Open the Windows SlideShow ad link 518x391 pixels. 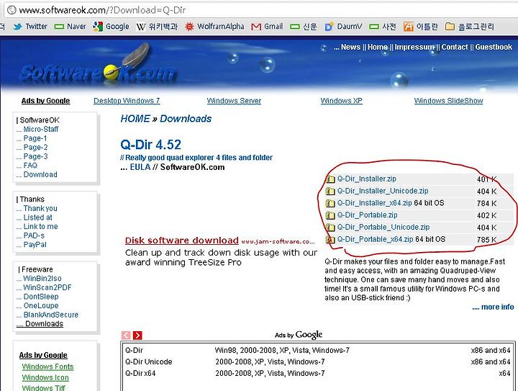[x=449, y=101]
